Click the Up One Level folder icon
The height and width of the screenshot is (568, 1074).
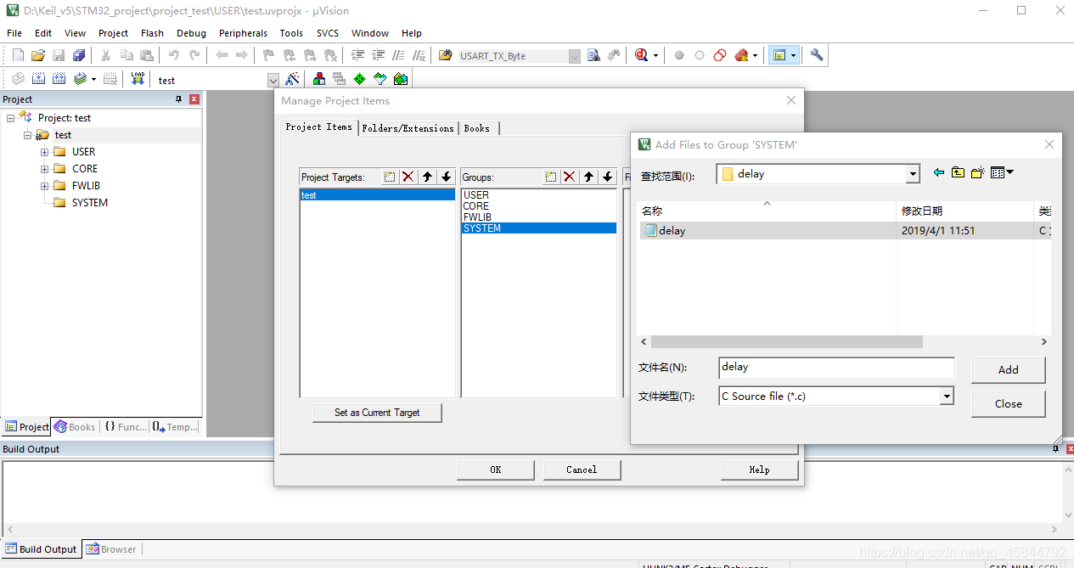[x=958, y=172]
